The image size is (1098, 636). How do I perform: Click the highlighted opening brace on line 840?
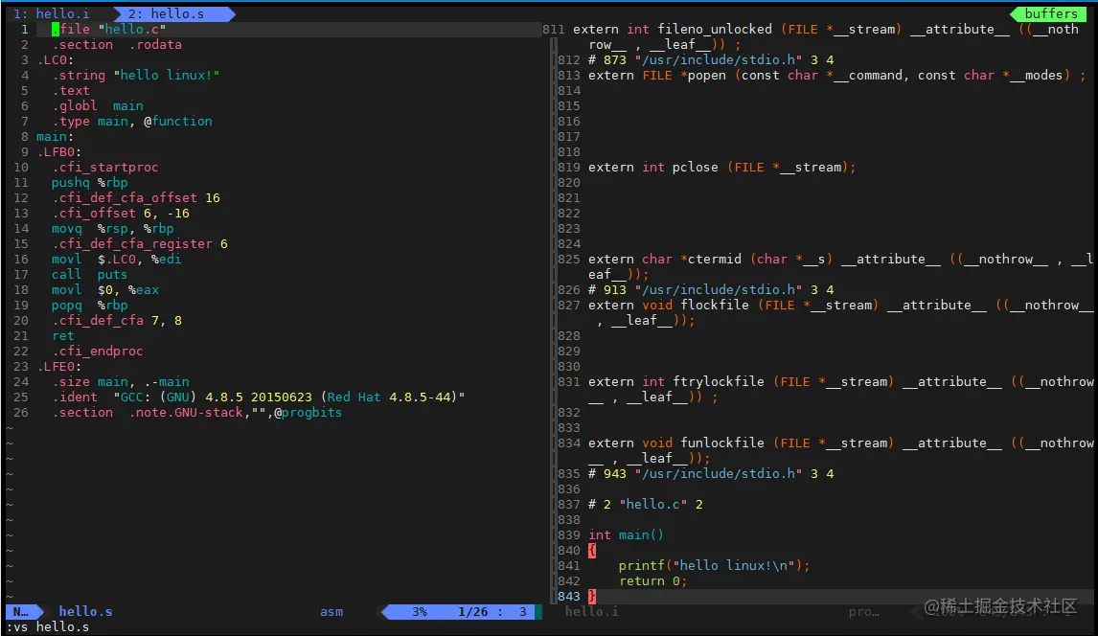(592, 552)
